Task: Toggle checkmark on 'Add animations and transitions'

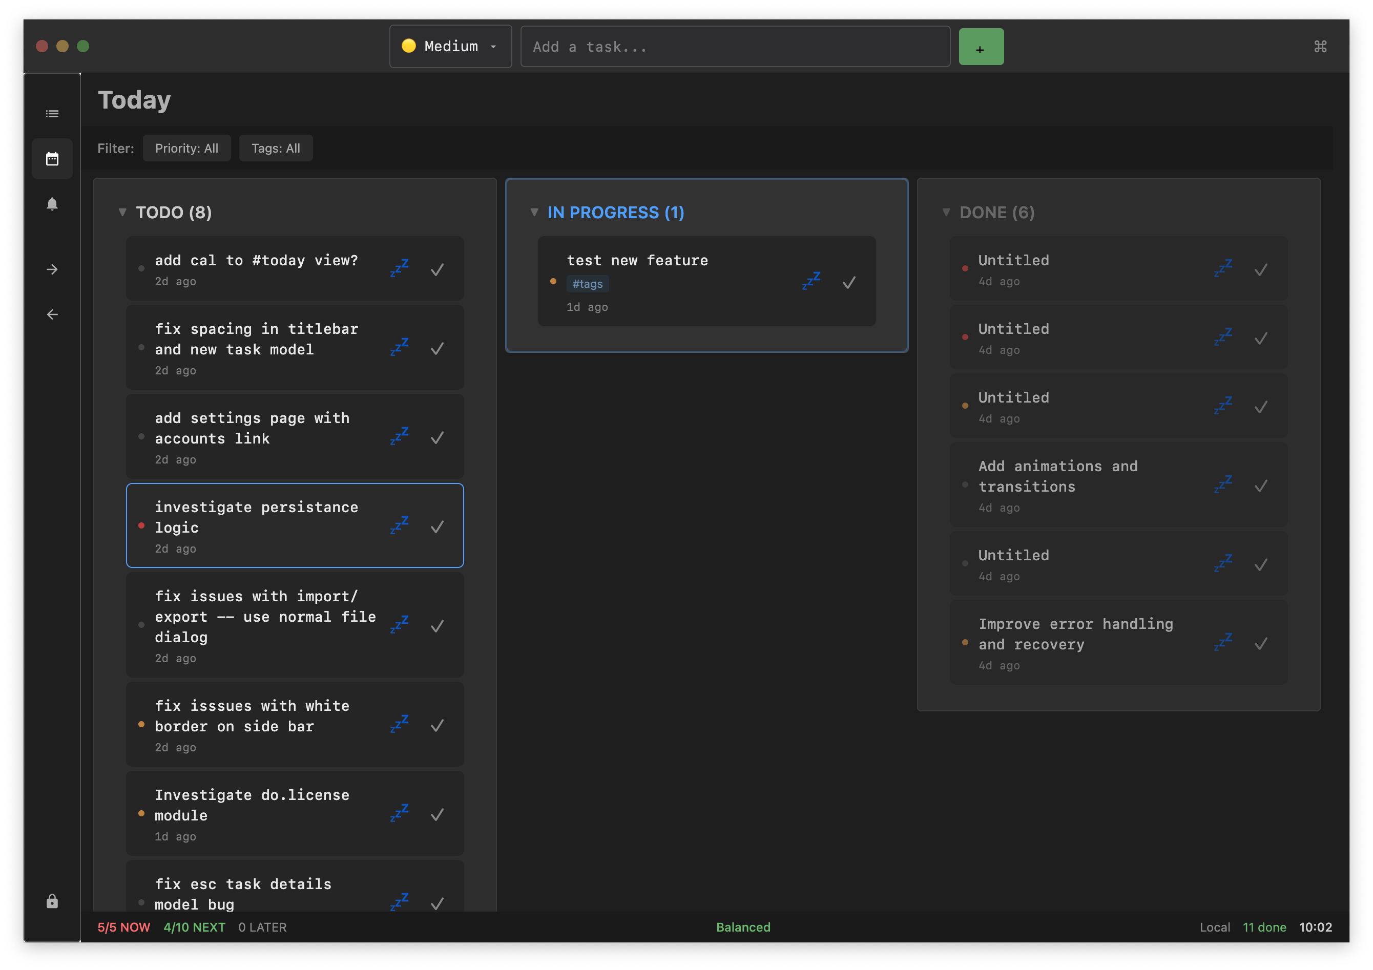Action: click(x=1261, y=486)
